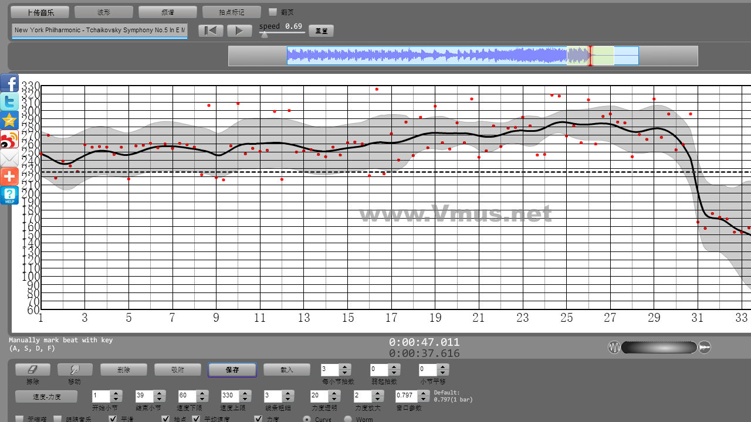Click the speed slider handle

point(265,35)
